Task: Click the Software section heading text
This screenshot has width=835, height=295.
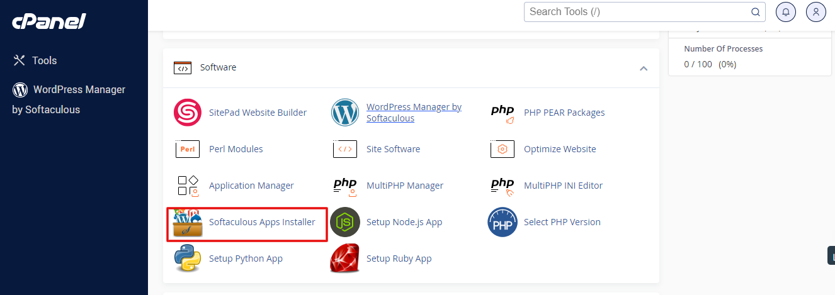Action: pos(218,67)
